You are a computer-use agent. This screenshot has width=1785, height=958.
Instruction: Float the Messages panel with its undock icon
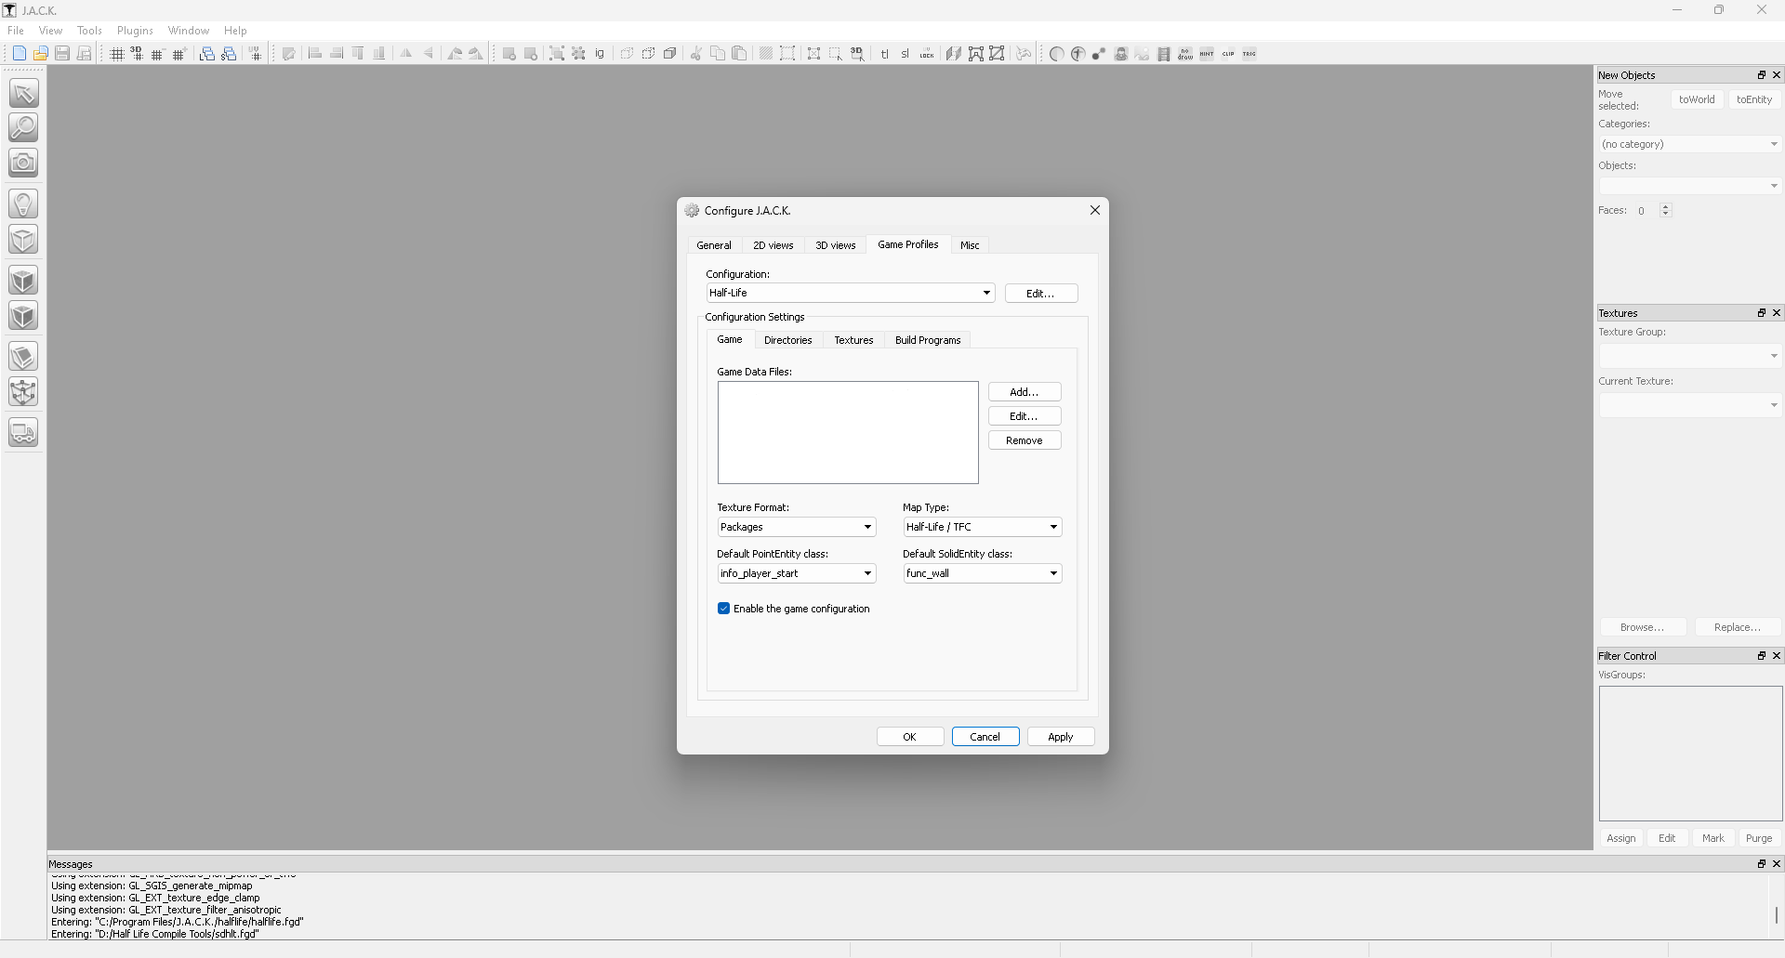click(x=1761, y=863)
